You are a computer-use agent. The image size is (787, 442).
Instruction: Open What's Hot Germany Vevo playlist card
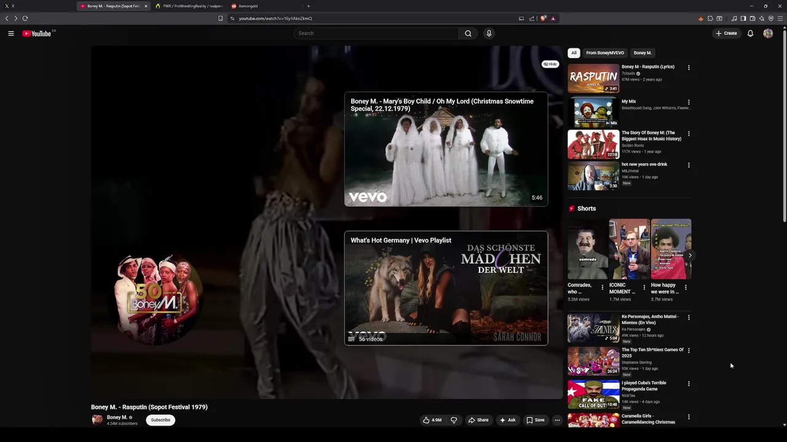(446, 288)
